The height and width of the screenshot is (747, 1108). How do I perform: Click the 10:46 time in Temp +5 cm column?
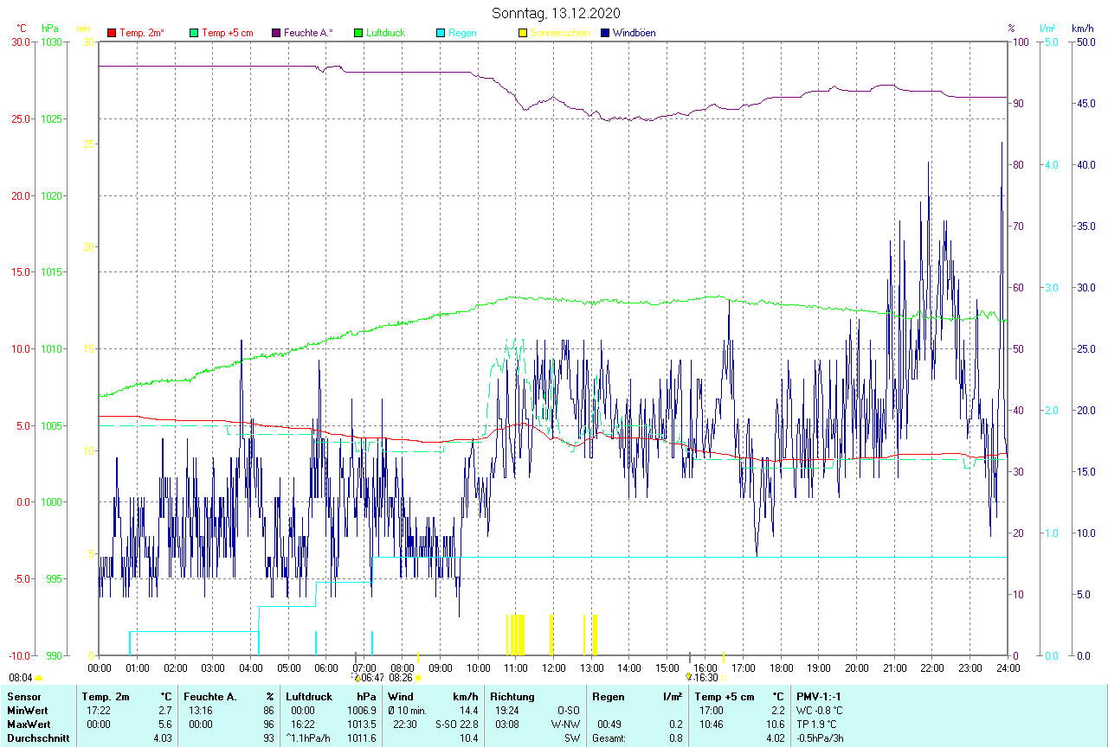pos(711,724)
